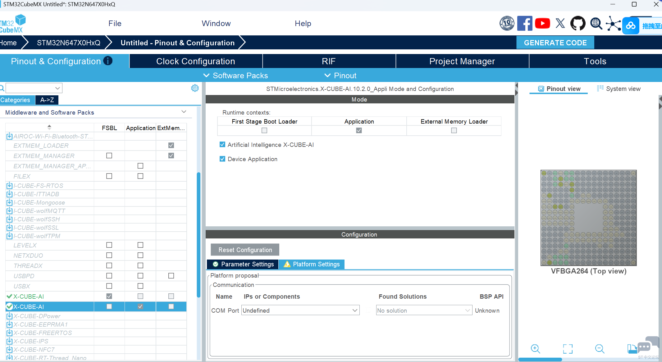Collapse Middleware and Software Packs category
662x362 pixels.
tap(184, 112)
